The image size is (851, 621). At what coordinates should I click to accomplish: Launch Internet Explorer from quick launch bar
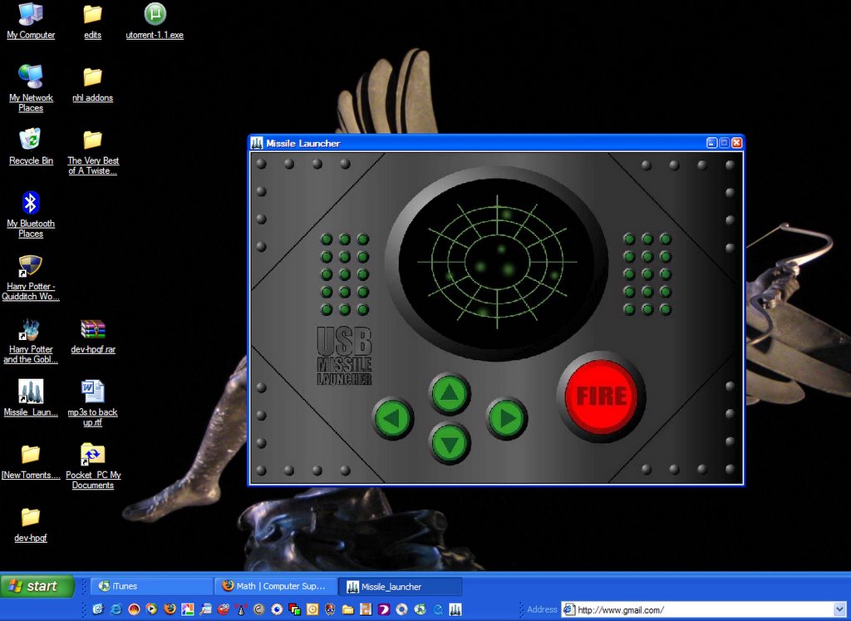click(116, 609)
